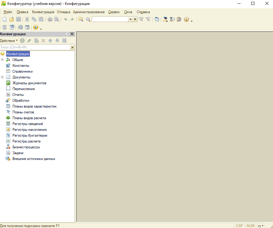Close the Конфигурация panel with its X

click(72, 34)
